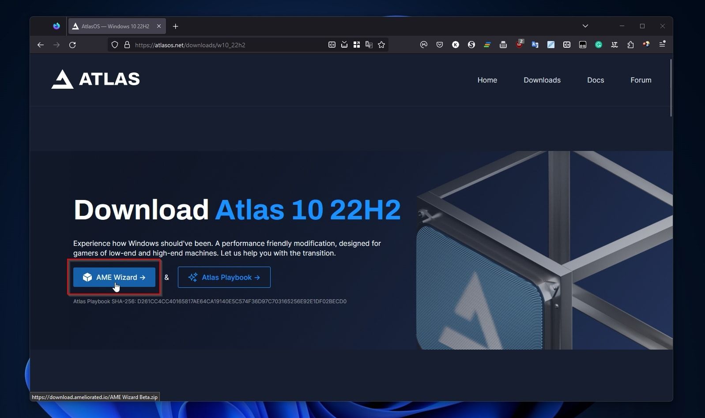
Task: Click the Atlas logo in header
Action: [95, 79]
